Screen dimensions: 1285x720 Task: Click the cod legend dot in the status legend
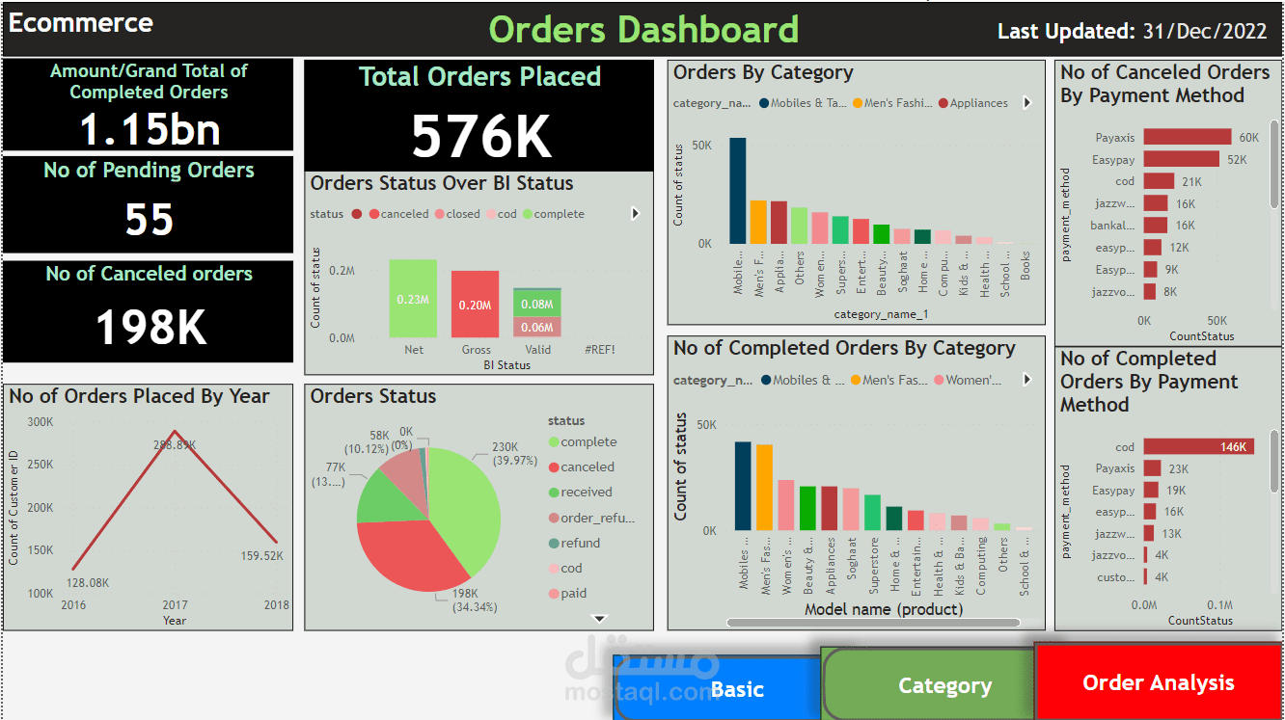(491, 213)
